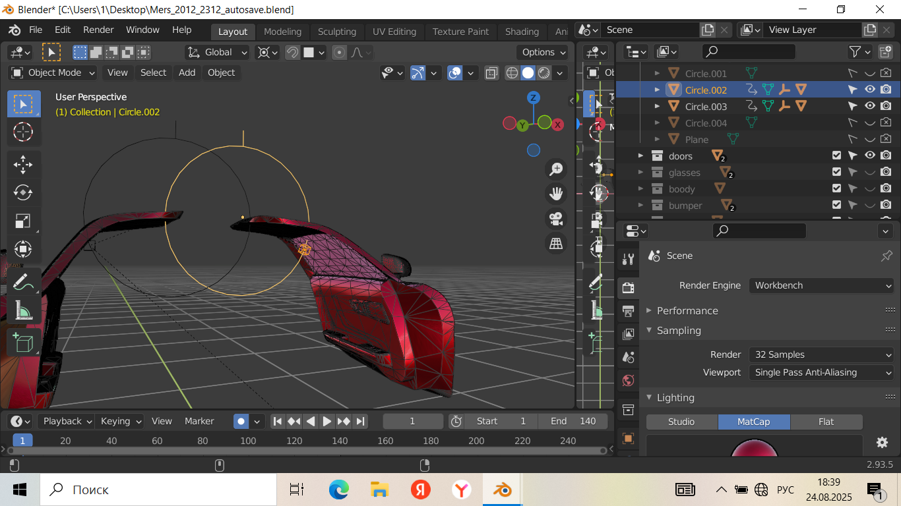Screen dimensions: 901x506
Task: Open the Render Engine Workbench dropdown
Action: (821, 285)
